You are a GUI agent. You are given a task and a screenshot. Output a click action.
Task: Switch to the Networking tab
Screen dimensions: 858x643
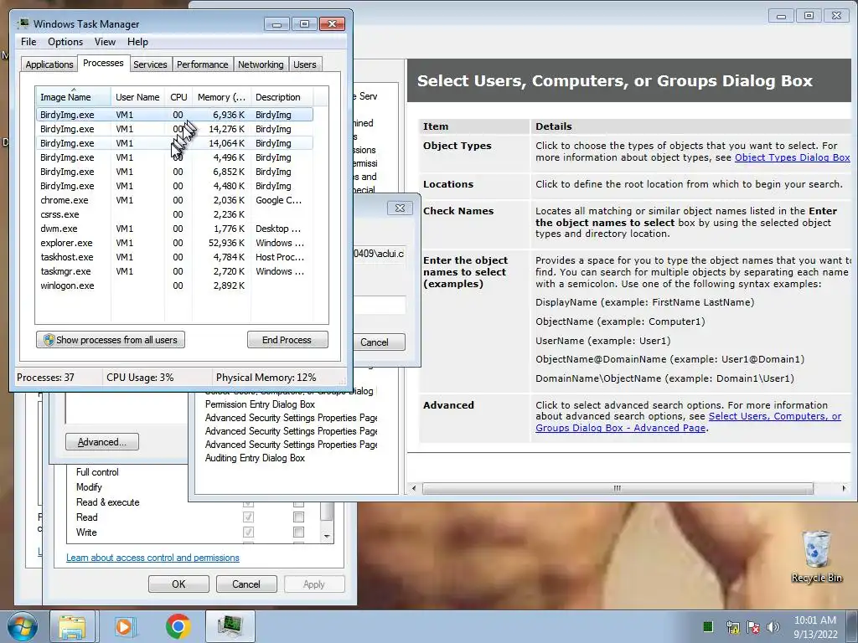[261, 64]
